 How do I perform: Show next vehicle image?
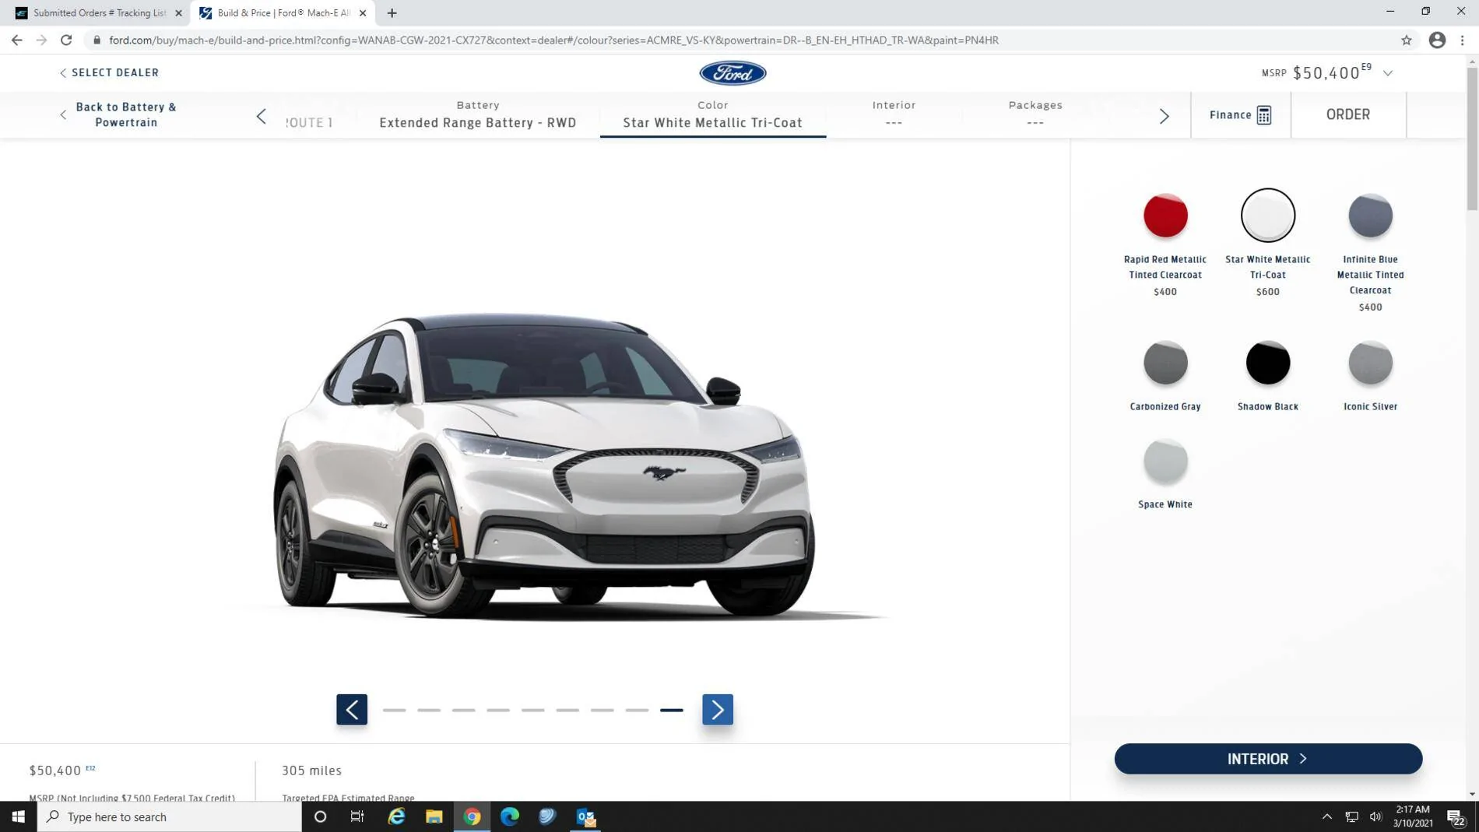pyautogui.click(x=718, y=709)
